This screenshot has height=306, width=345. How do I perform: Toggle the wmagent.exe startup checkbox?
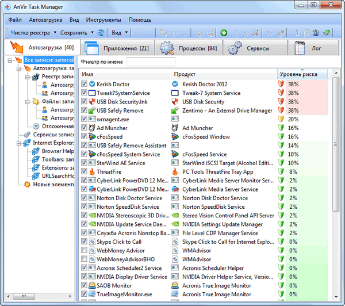click(x=85, y=119)
